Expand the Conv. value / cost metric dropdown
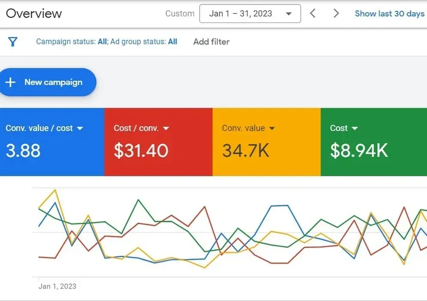This screenshot has width=427, height=301. 80,128
